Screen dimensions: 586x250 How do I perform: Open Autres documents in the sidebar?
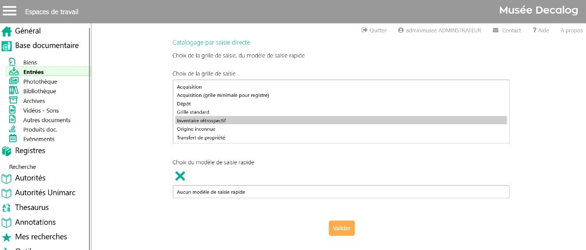pyautogui.click(x=47, y=120)
